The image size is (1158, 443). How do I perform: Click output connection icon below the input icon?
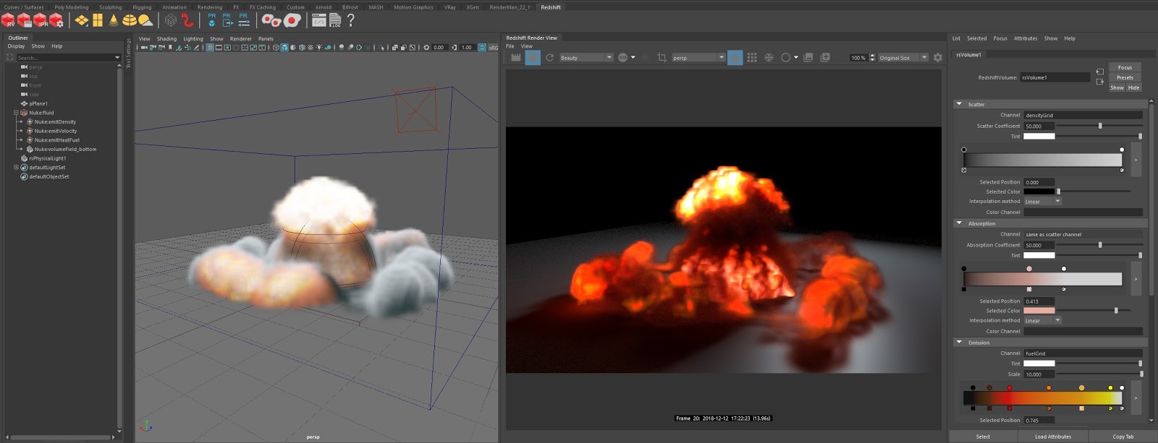tap(1100, 82)
